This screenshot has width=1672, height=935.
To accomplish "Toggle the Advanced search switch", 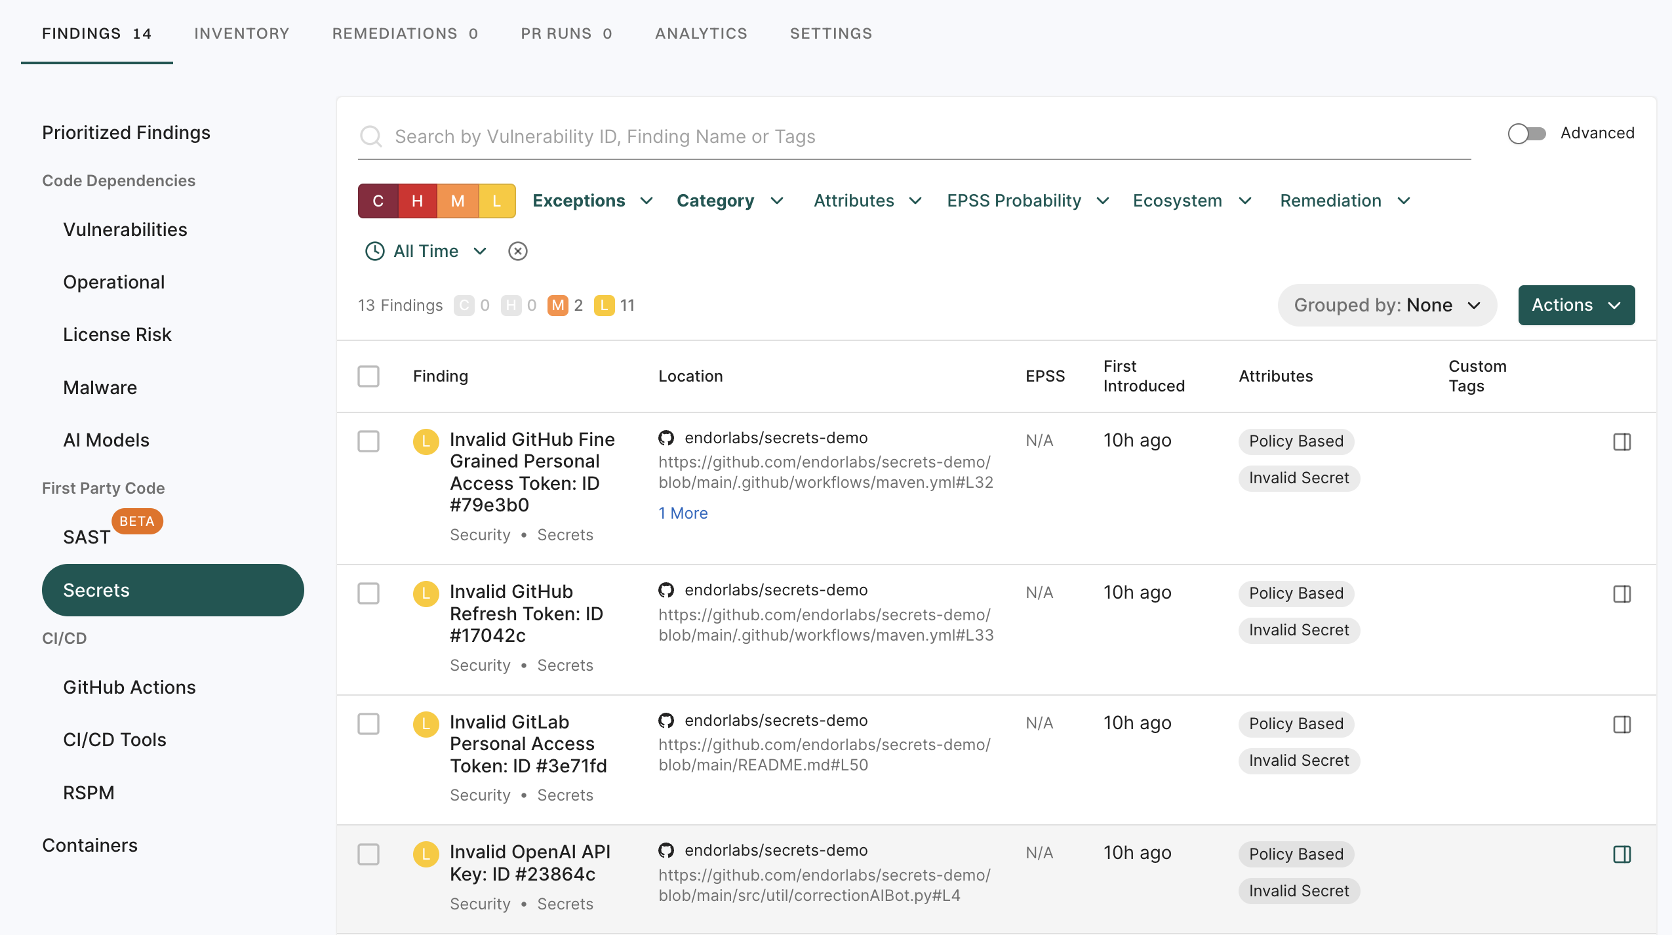I will point(1526,134).
